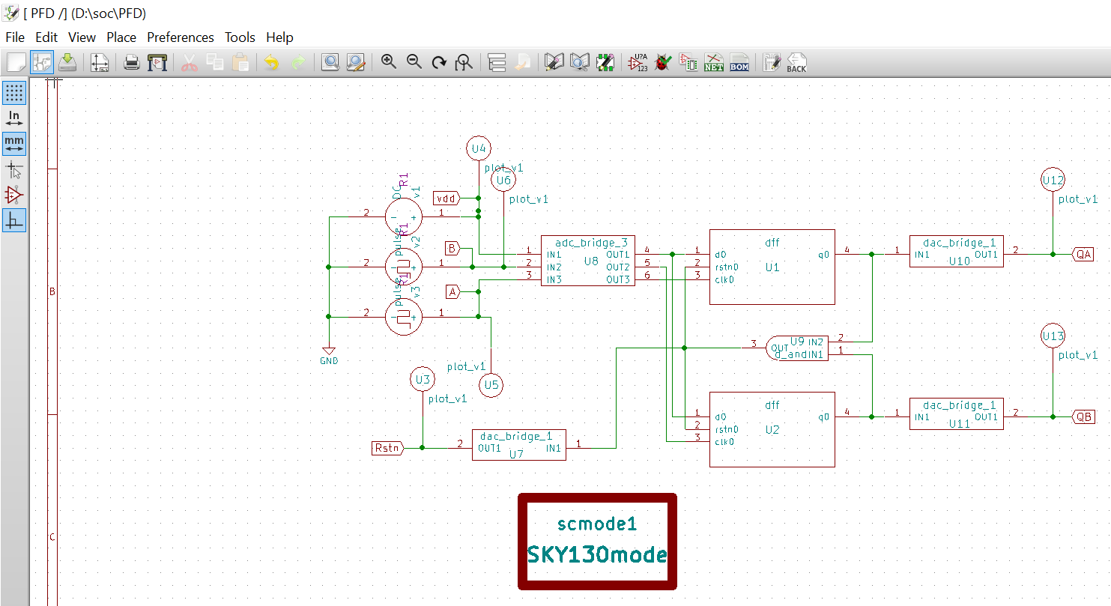Zoom to fit the whole schematic
Screen dimensions: 1111x606
click(464, 63)
